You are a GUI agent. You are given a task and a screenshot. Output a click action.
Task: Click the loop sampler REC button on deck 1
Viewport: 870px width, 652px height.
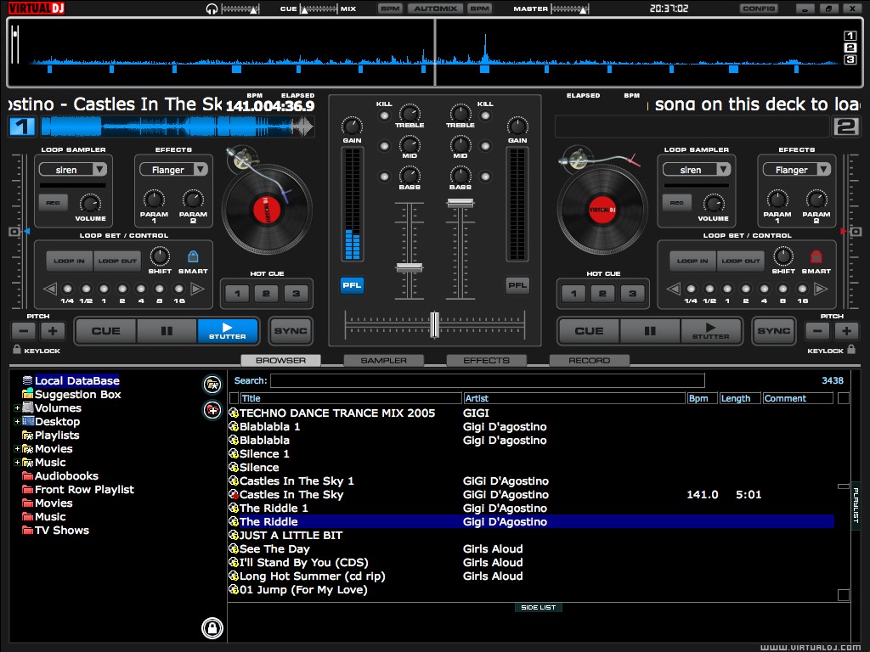pyautogui.click(x=53, y=203)
